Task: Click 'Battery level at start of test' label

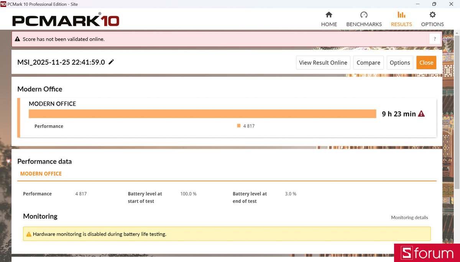Action: pos(145,197)
